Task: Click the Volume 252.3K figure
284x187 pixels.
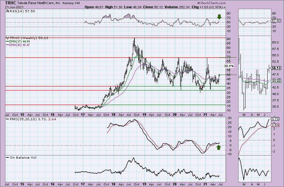Action: [x=177, y=7]
